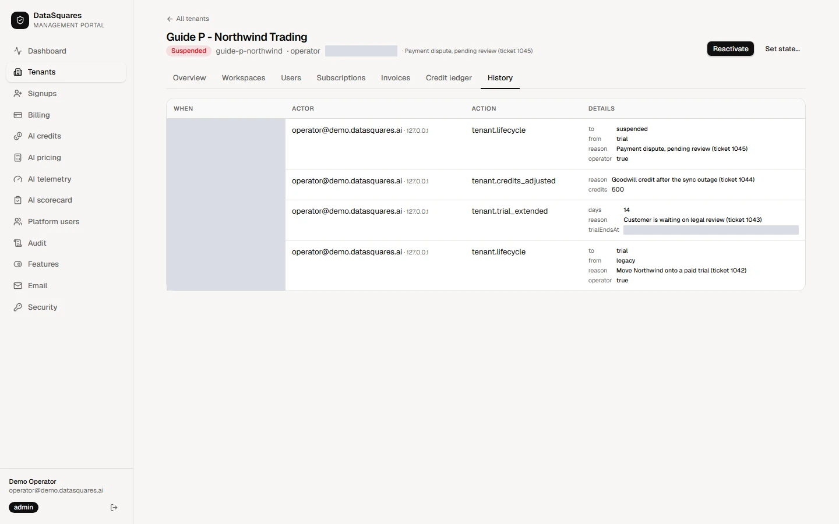
Task: Click the Platform users people icon
Action: point(18,221)
